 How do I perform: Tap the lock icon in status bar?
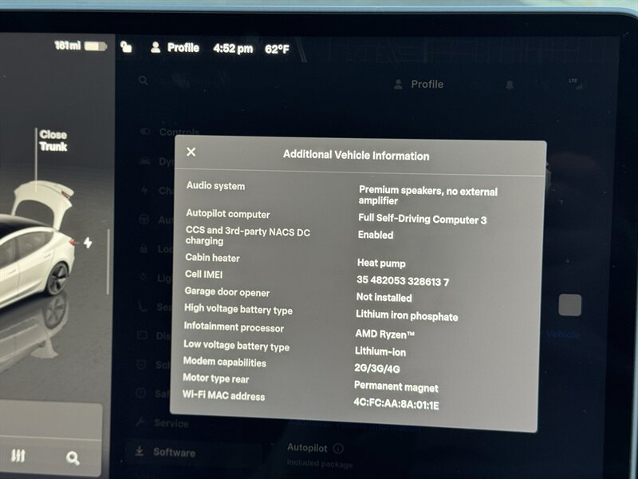click(x=126, y=47)
